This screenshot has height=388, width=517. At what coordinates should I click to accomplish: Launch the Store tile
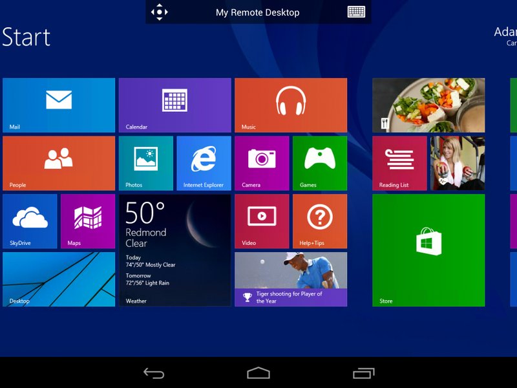(x=428, y=250)
